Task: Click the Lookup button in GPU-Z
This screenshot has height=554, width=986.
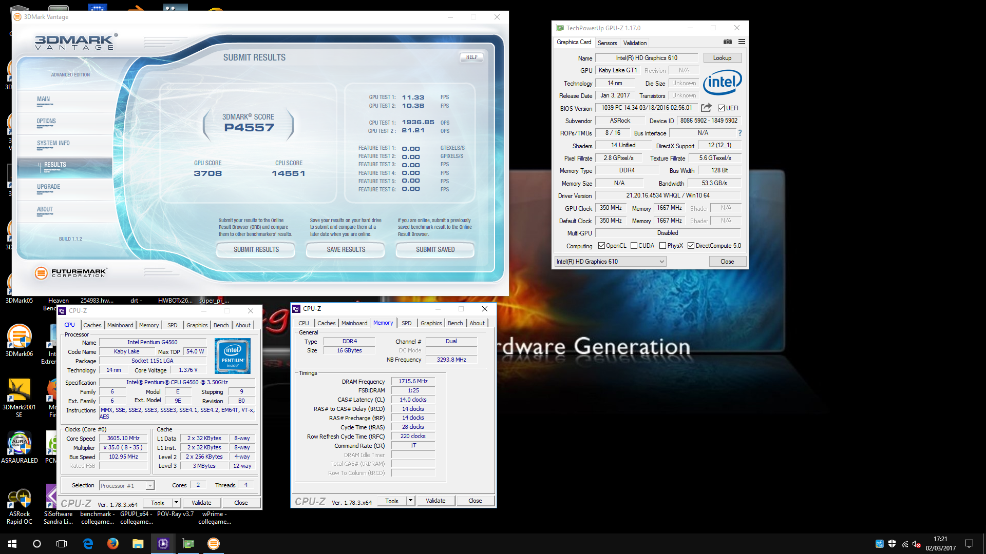Action: coord(722,58)
